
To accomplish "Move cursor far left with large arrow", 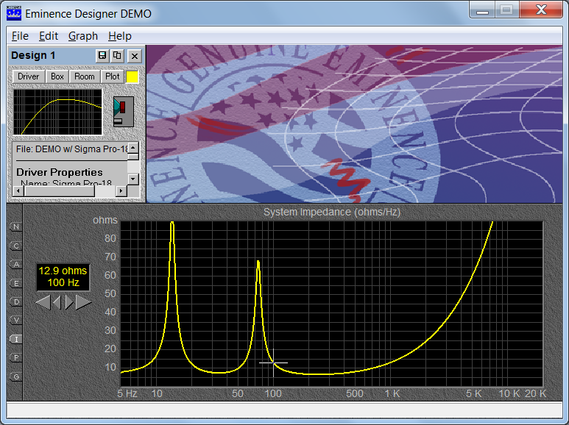I will tap(43, 302).
